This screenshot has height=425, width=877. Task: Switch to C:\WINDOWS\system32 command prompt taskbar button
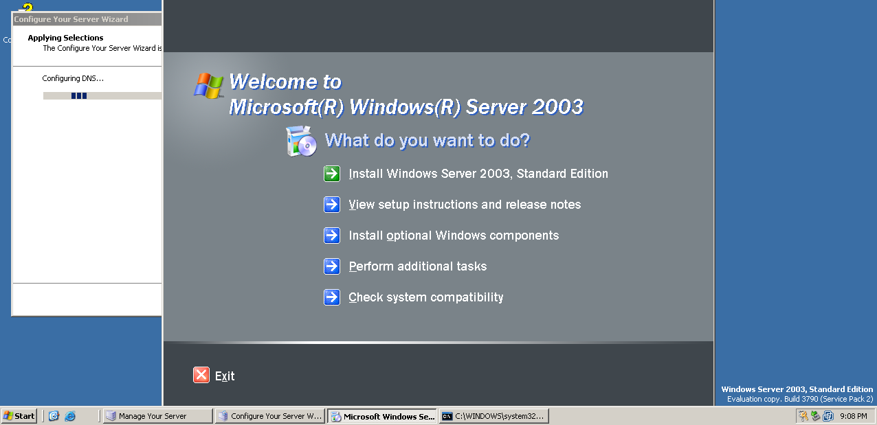pyautogui.click(x=494, y=416)
